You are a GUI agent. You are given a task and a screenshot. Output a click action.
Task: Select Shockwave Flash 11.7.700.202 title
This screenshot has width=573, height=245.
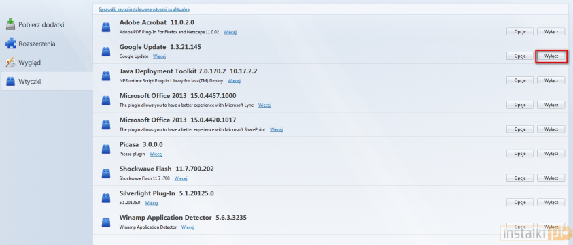click(167, 169)
